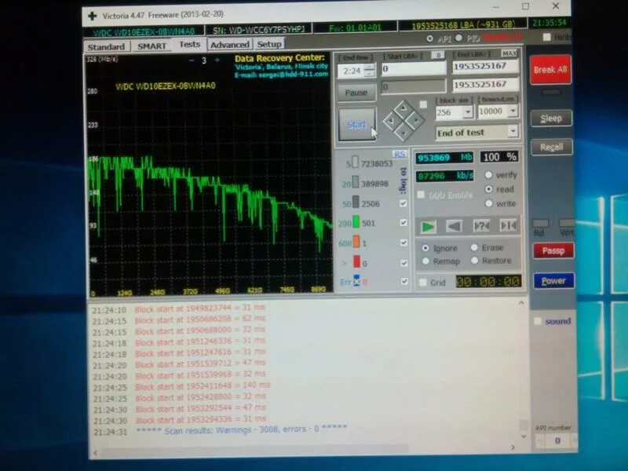Click the Err cross icon
The height and width of the screenshot is (471, 628).
tap(356, 281)
